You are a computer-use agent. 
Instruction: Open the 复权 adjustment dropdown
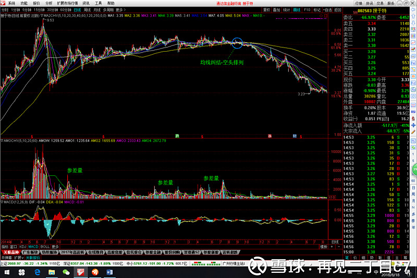266,10
